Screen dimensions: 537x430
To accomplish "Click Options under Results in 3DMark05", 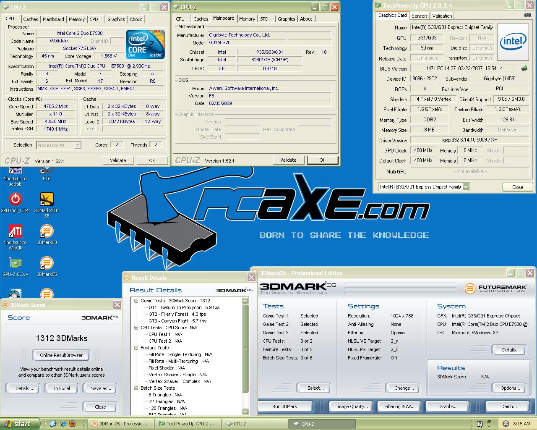I will pyautogui.click(x=511, y=388).
